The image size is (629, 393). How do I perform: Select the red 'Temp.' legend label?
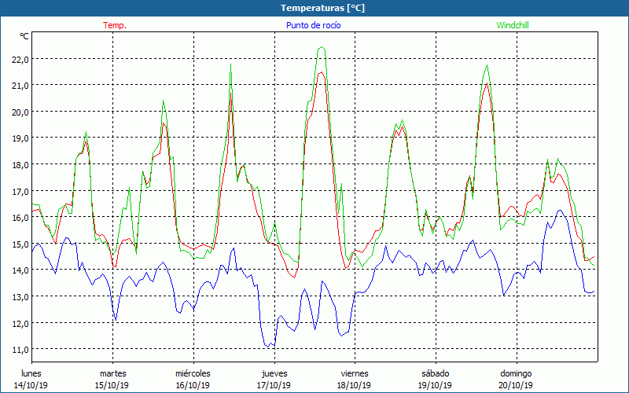pos(115,25)
